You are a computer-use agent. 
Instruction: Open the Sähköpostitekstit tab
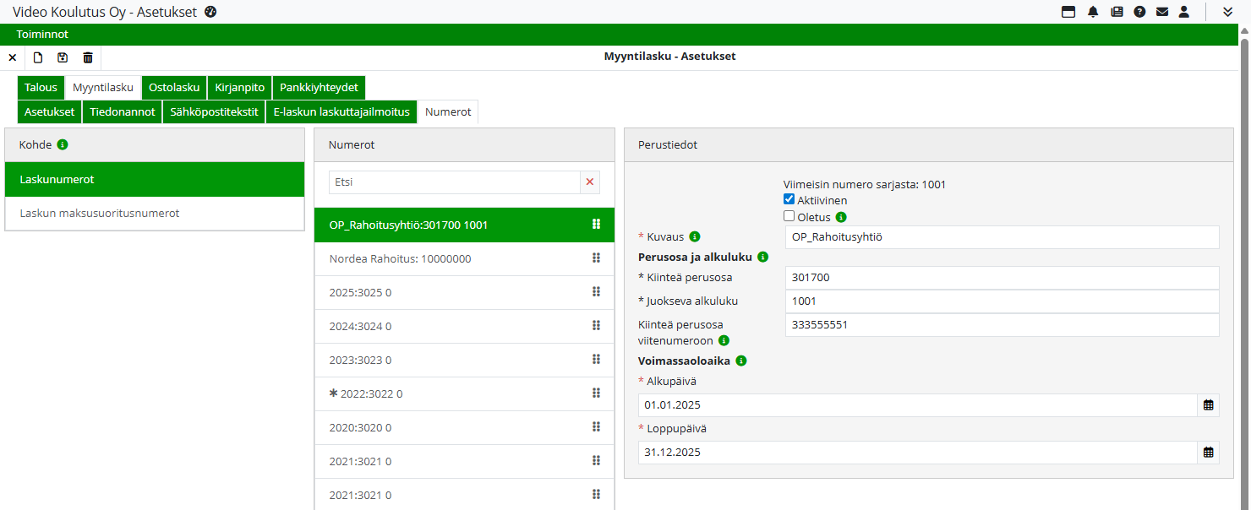coord(214,111)
